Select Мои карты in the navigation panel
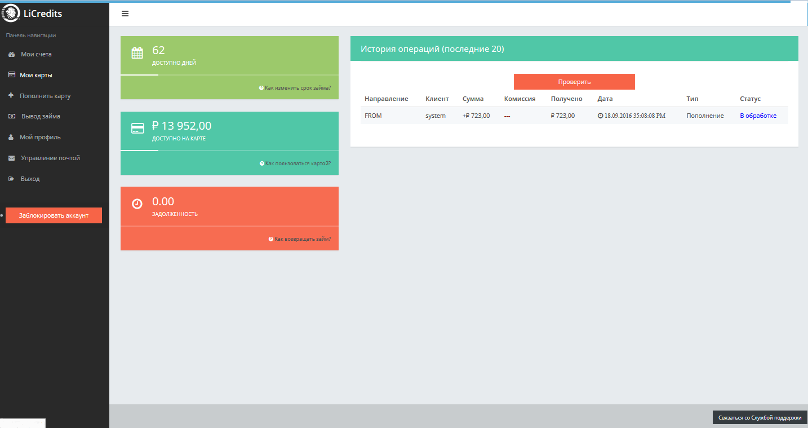 36,75
